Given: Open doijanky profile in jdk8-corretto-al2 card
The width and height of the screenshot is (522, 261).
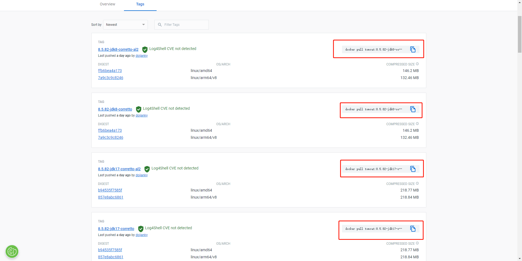Looking at the screenshot, I should point(142,56).
